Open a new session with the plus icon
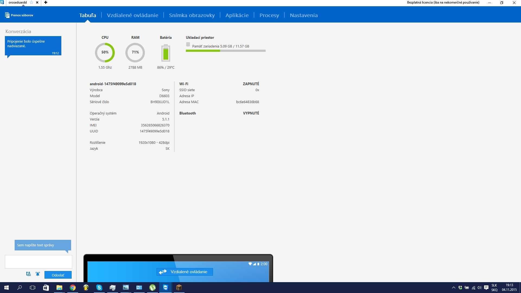 [46, 2]
